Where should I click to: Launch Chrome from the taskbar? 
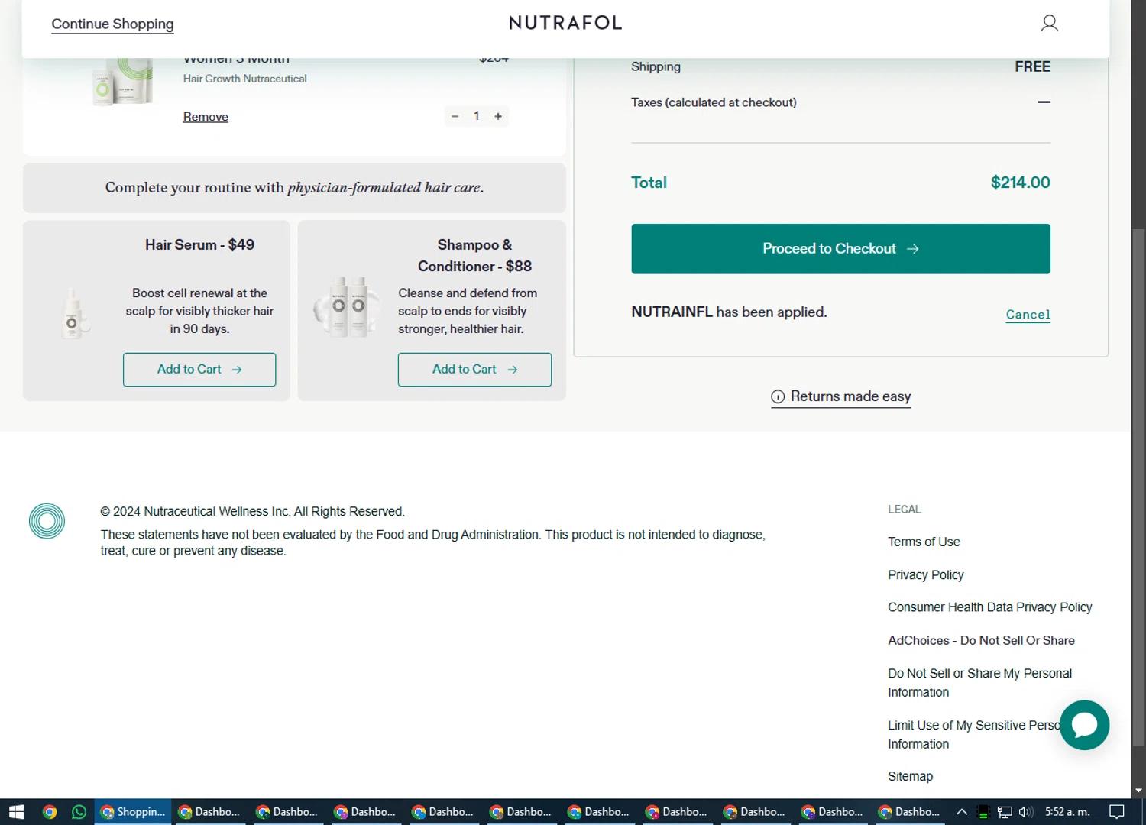(x=50, y=812)
